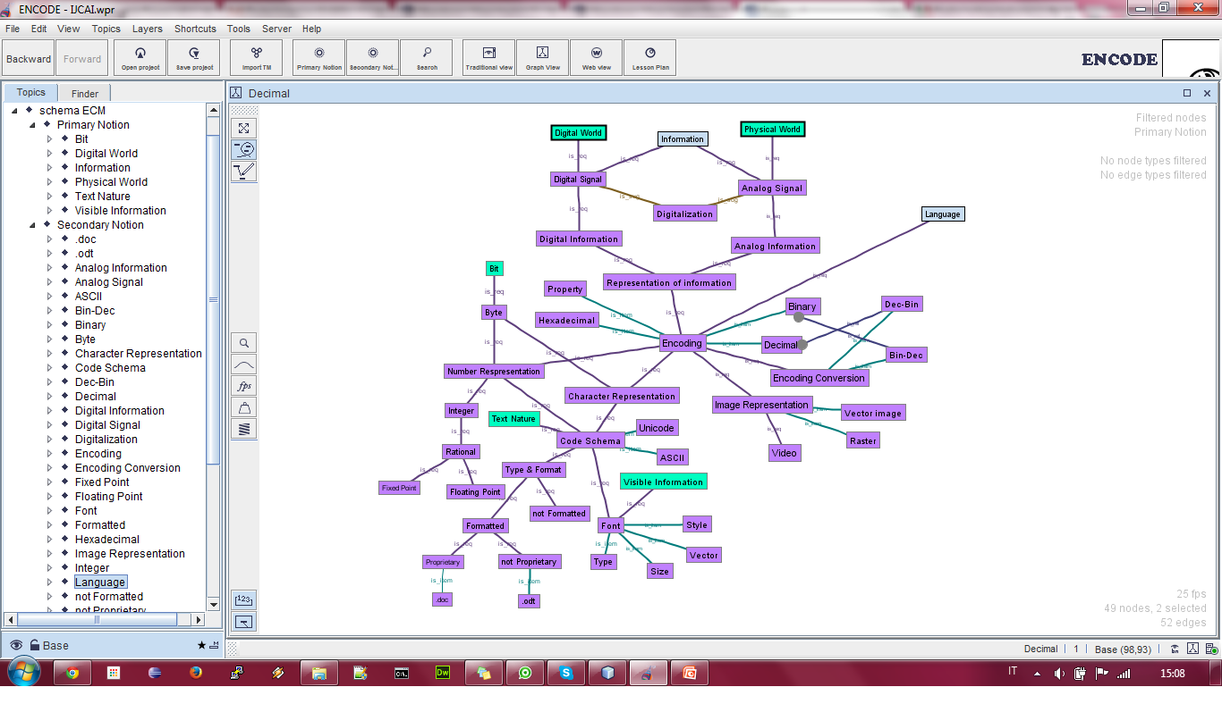The image size is (1222, 704).
Task: Select the Primary Notion toolbar icon
Action: [318, 57]
